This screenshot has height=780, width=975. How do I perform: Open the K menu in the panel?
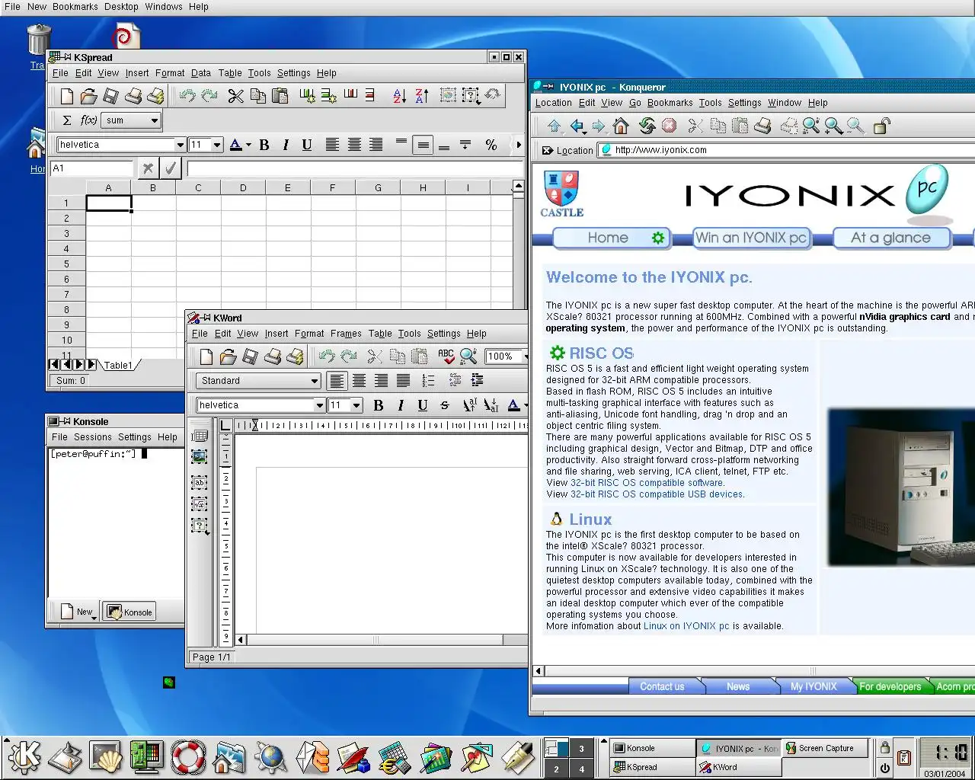click(24, 756)
